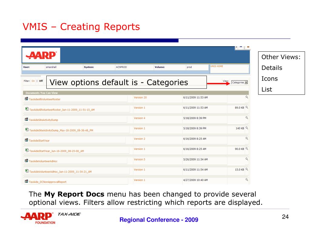This screenshot has height=232, width=310.
Task: Open the View Categories dropdown
Action: [x=239, y=82]
